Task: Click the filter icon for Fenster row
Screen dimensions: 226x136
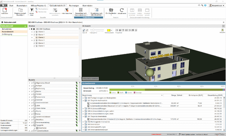Action: click(77, 94)
